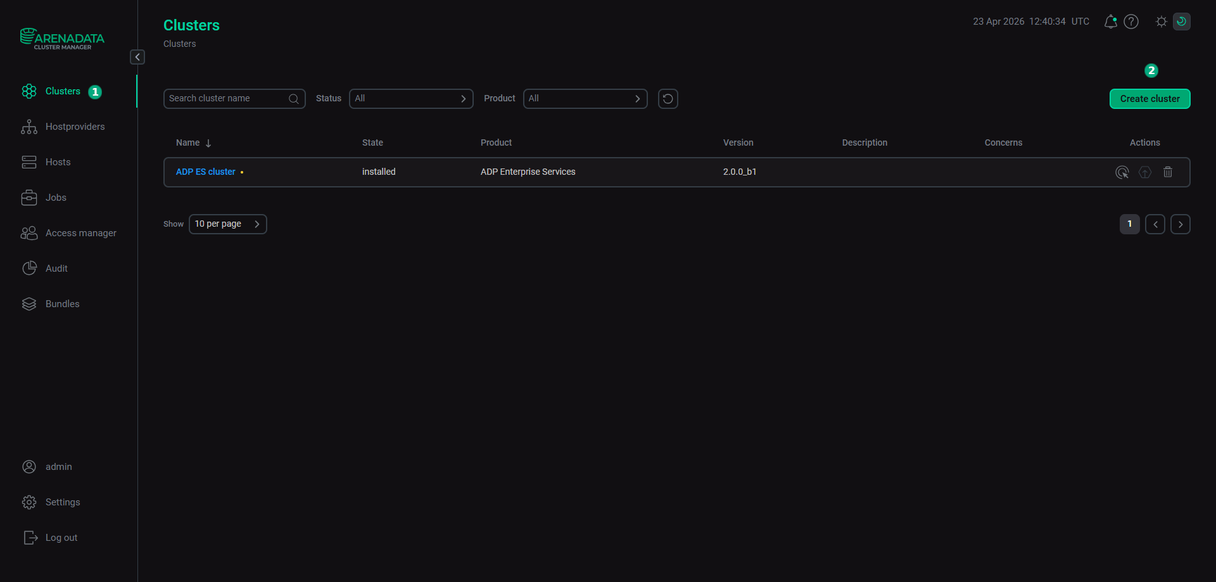Switch to light theme sun icon

click(1162, 22)
